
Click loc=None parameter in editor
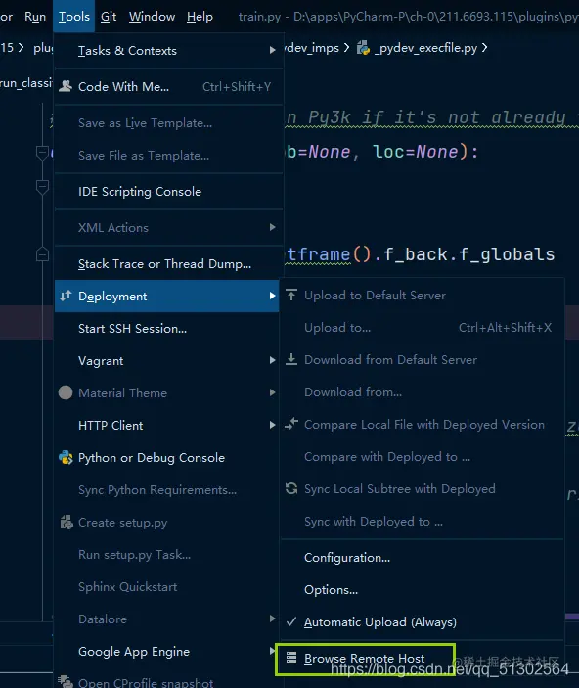click(415, 152)
